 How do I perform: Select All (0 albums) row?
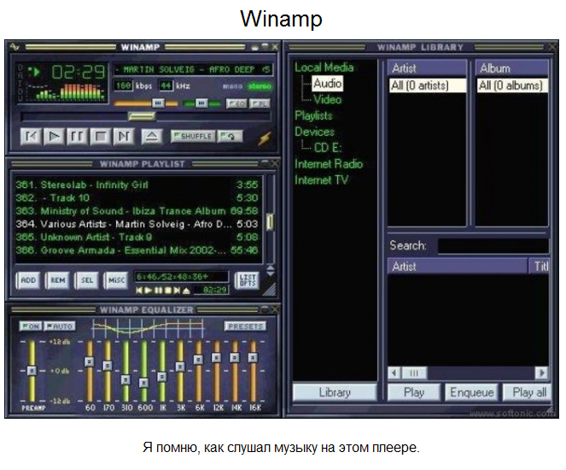click(x=512, y=85)
